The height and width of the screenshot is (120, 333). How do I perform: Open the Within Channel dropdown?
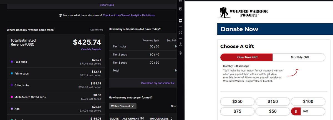click(123, 106)
